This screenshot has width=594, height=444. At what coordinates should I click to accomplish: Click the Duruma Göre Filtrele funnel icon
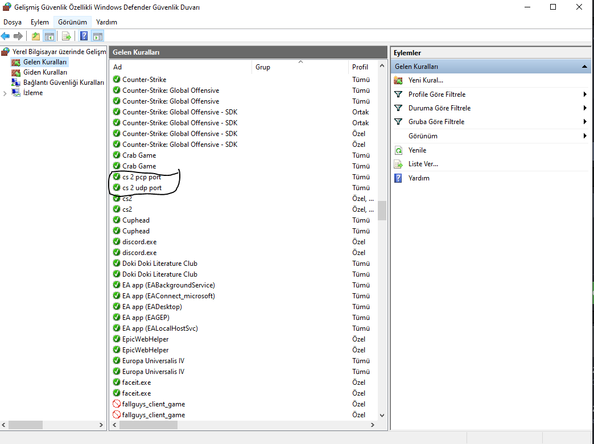coord(398,108)
